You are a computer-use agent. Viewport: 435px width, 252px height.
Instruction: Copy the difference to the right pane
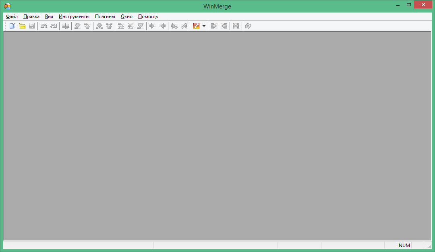(152, 26)
